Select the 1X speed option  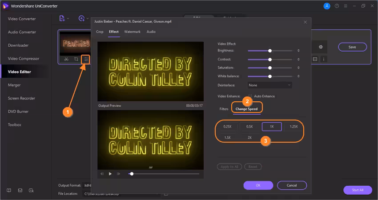point(272,127)
